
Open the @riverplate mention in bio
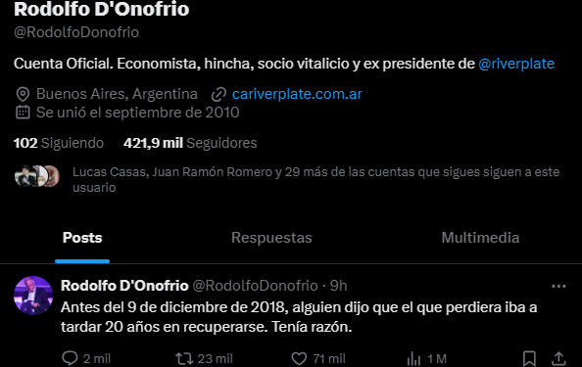point(516,64)
